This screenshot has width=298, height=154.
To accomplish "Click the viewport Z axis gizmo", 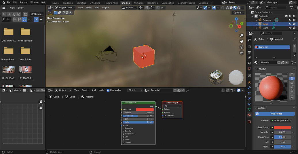I will 236,19.
